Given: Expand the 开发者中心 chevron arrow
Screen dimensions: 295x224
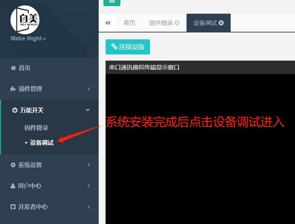Looking at the screenshot, I should click(89, 207).
